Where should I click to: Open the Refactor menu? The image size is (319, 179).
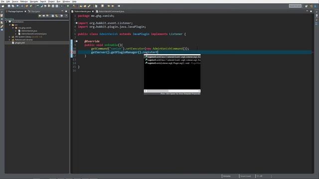coord(24,1)
